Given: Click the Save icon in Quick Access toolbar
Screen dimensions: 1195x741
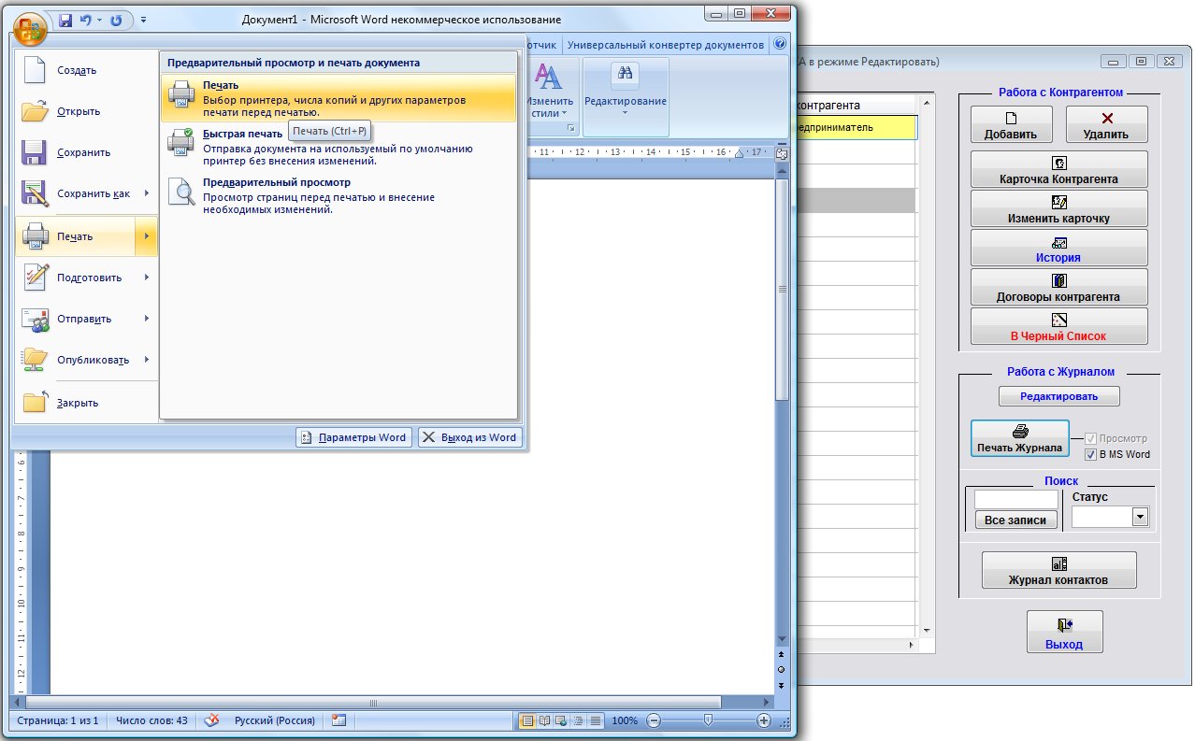Looking at the screenshot, I should click(65, 20).
